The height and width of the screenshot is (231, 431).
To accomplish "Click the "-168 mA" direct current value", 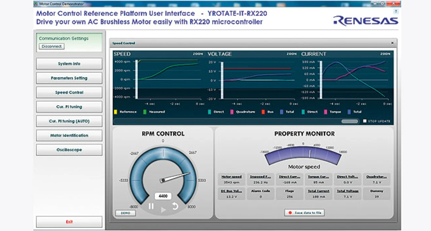I will click(x=290, y=182).
